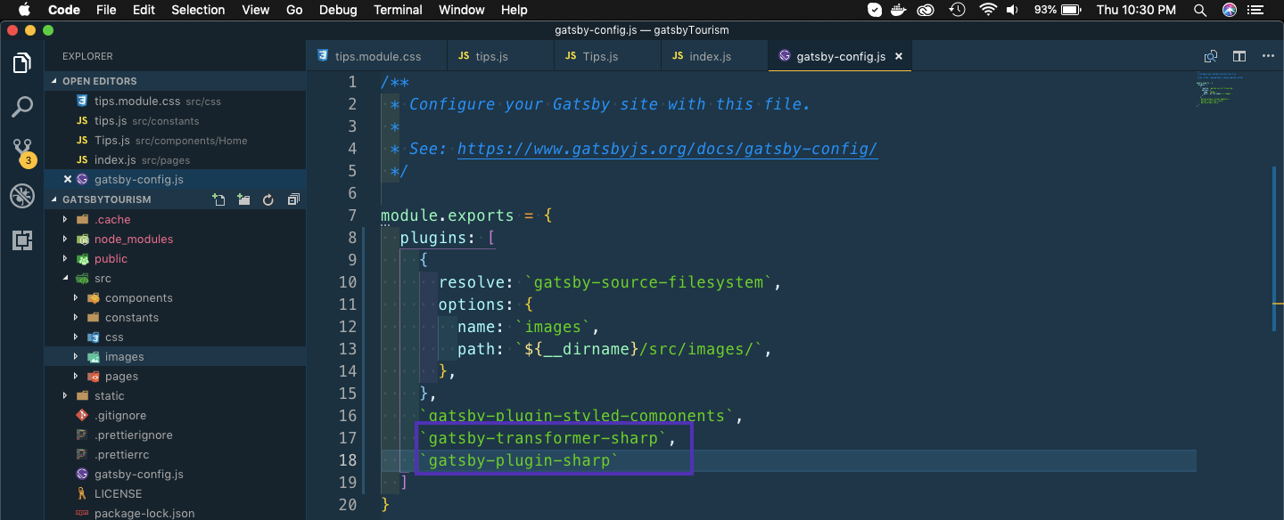Switch to the capitalized Tips.js tab
The height and width of the screenshot is (520, 1284).
click(606, 56)
